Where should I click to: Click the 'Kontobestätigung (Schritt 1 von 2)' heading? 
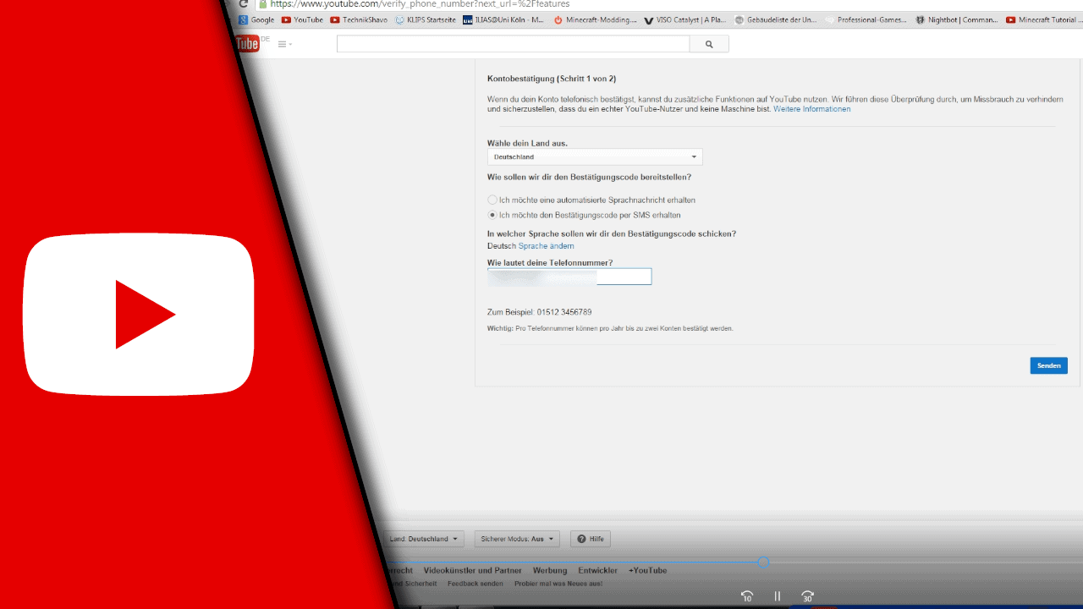(552, 79)
